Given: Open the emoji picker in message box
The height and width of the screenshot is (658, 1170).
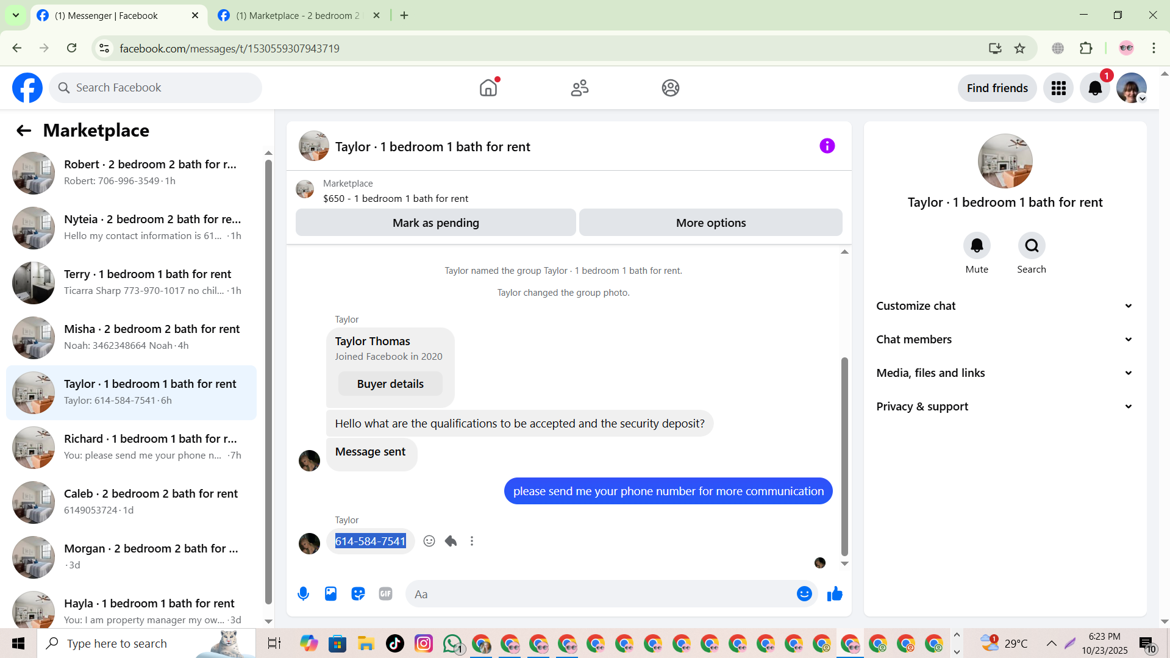Looking at the screenshot, I should 804,594.
